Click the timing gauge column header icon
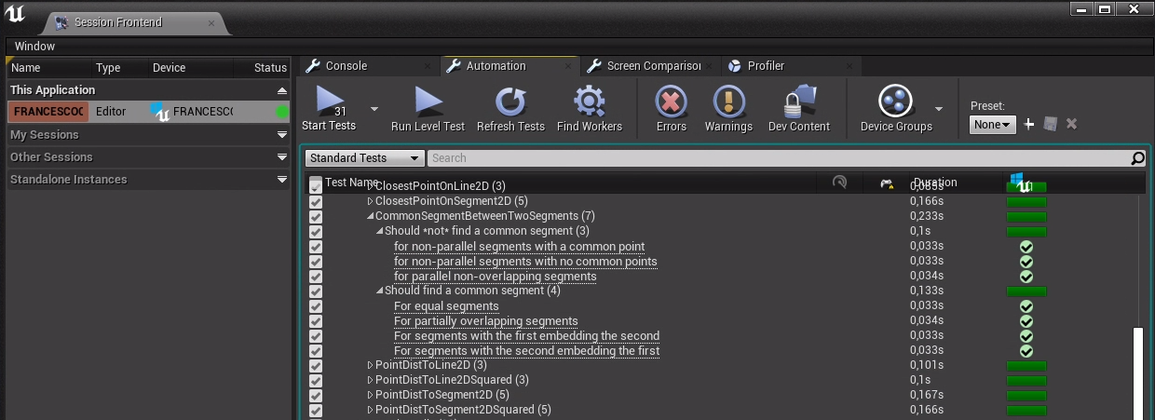Viewport: 1155px width, 420px height. 839,183
